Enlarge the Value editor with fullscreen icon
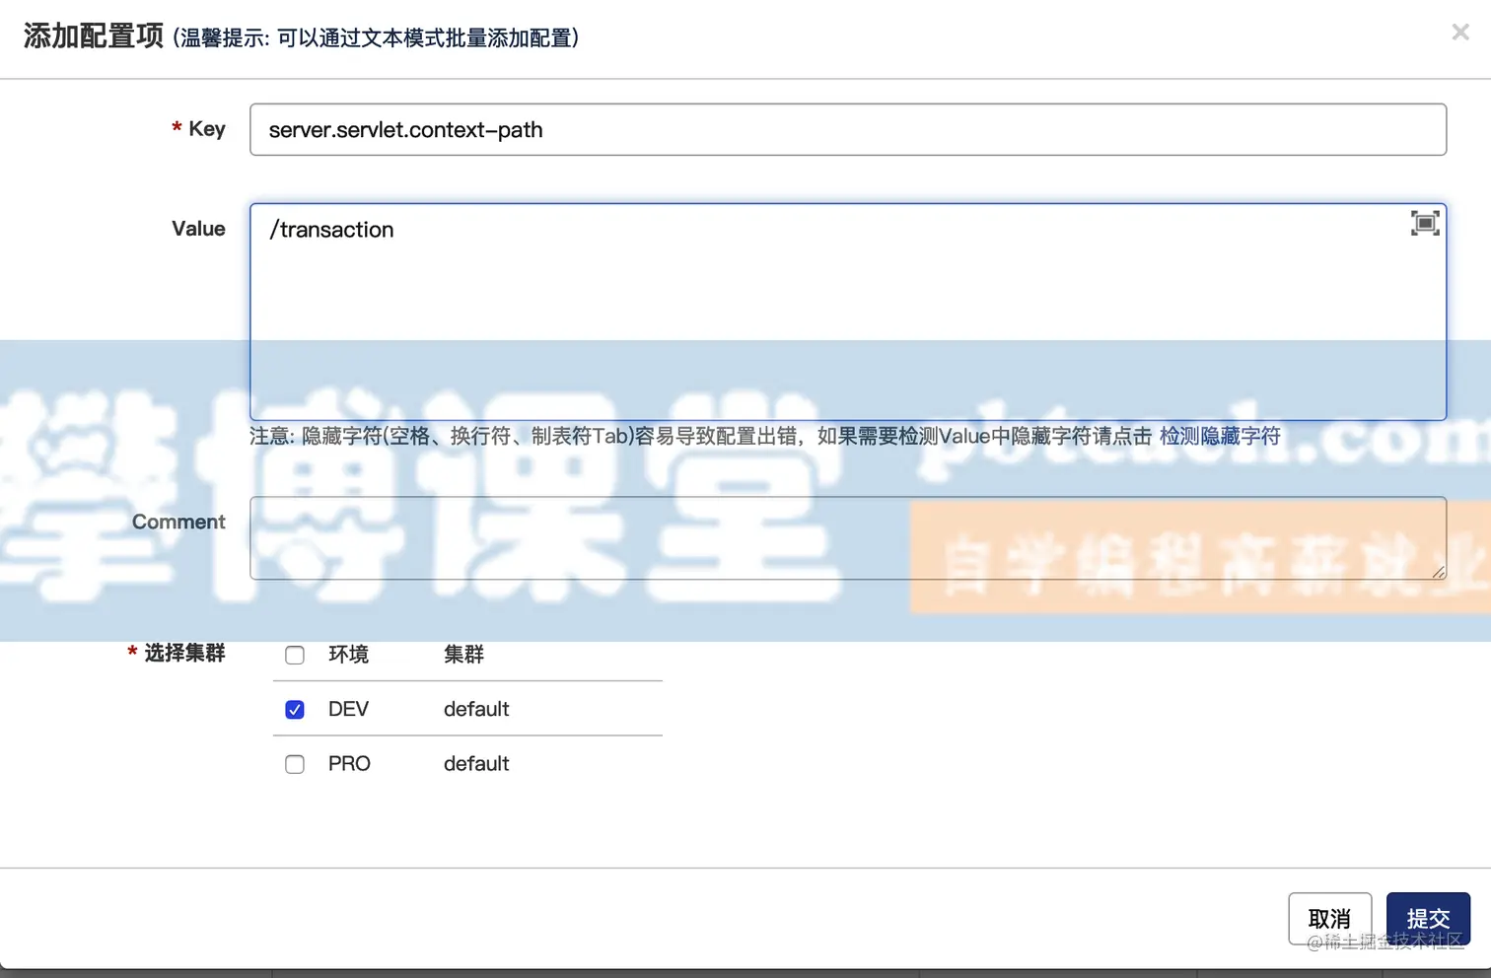This screenshot has height=978, width=1491. (x=1424, y=222)
